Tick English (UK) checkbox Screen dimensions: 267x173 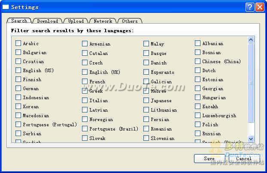tap(85, 72)
